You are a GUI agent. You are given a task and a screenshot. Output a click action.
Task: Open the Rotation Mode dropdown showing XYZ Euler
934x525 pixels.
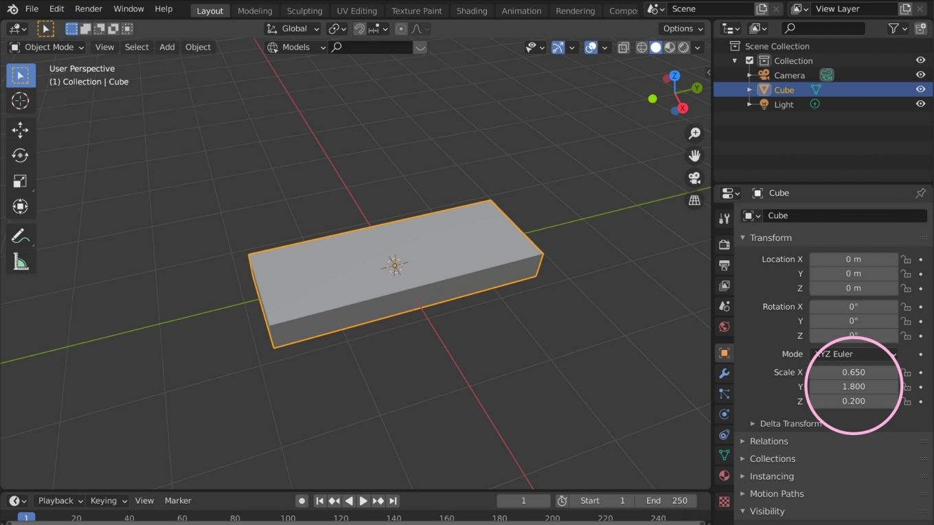click(x=854, y=353)
